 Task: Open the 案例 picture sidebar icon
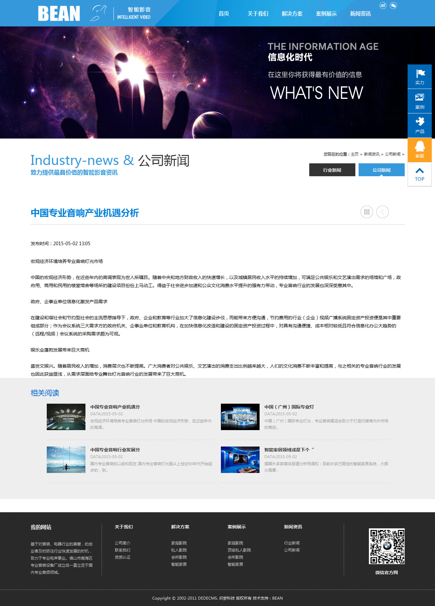(x=420, y=101)
